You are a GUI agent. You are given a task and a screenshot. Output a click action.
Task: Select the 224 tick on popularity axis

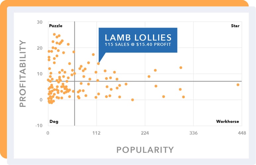coord(145,133)
